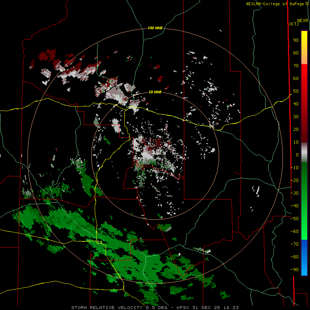Click the "-70" scale tick label

click(294, 244)
